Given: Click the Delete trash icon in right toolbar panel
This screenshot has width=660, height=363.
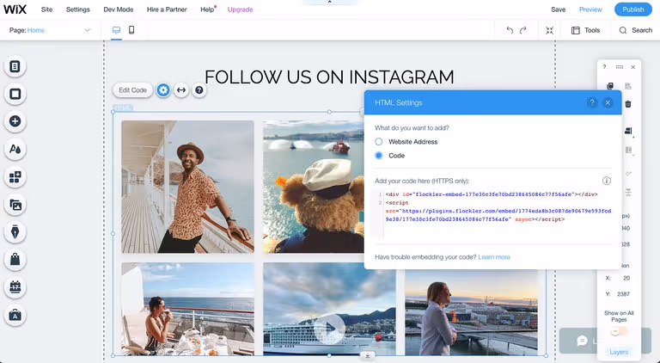Looking at the screenshot, I should pyautogui.click(x=628, y=103).
